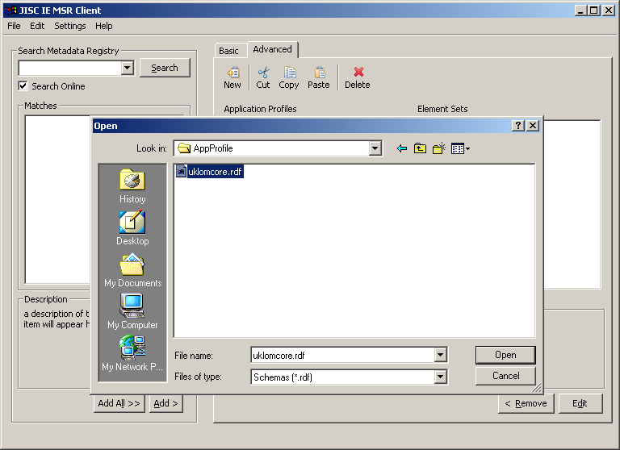Click the Search button

coord(165,68)
